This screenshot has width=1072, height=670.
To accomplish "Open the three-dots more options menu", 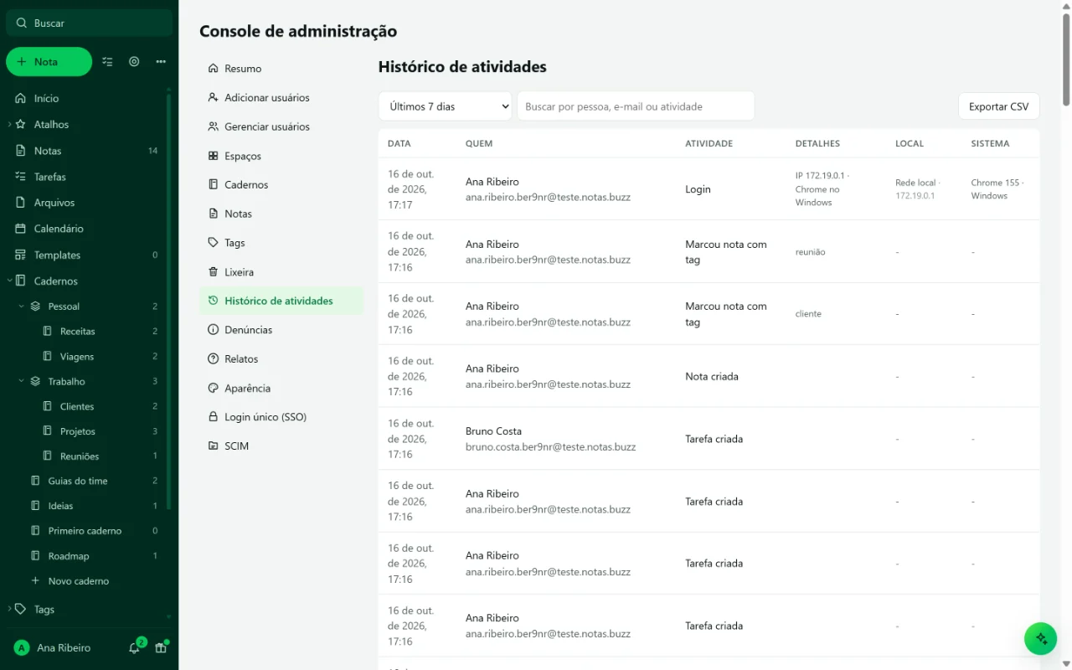I will tap(161, 61).
